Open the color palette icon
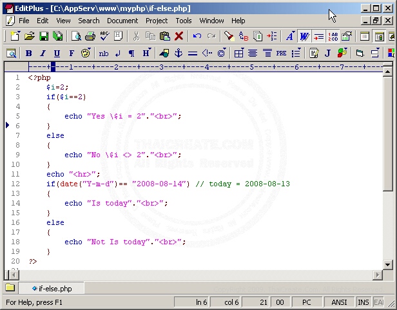The image size is (397, 310). (86, 53)
